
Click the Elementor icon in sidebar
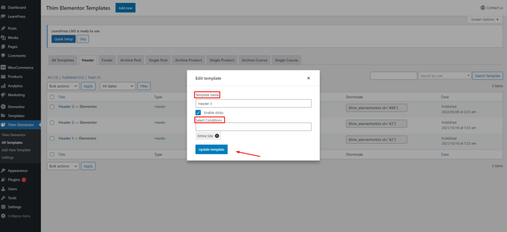pos(3,107)
